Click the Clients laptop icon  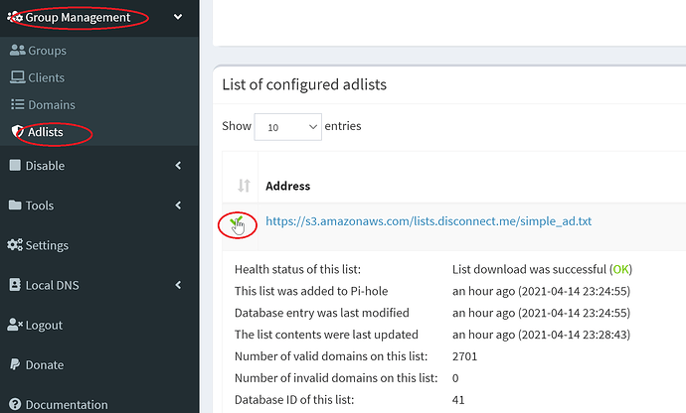18,77
